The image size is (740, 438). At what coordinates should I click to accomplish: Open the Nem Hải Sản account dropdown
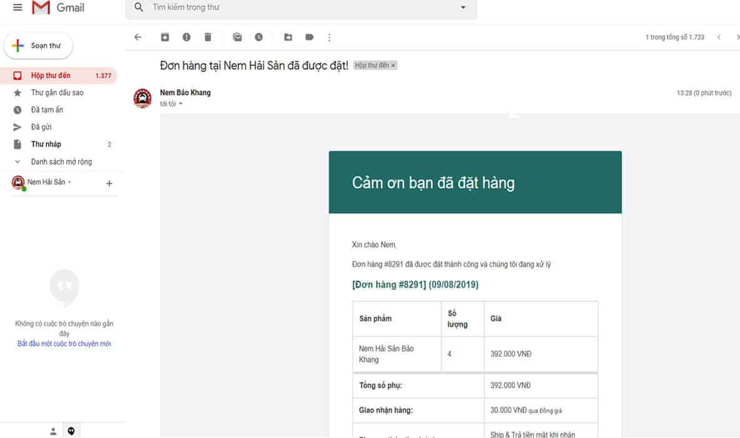coord(69,183)
